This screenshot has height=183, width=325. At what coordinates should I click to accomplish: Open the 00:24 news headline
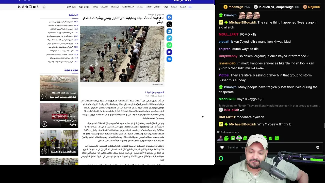(x=61, y=22)
